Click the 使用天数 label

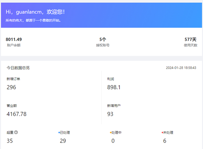[x=190, y=45]
